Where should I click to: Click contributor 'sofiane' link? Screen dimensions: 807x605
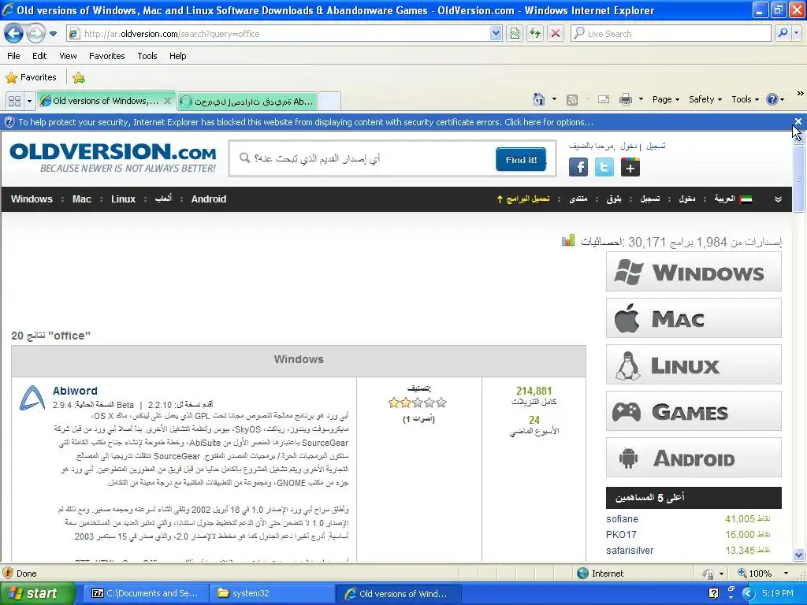(622, 519)
